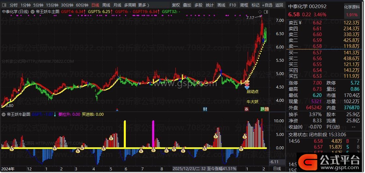This screenshot has width=365, height=173.
Task: Toggle 复权 price adjustment
Action: point(176,5)
